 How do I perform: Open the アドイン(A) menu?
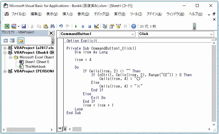(154, 14)
